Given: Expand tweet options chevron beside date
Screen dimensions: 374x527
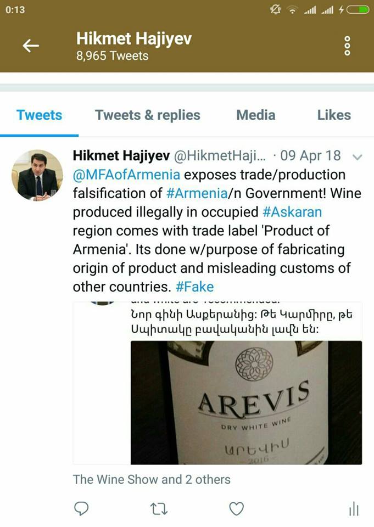Looking at the screenshot, I should [x=357, y=157].
